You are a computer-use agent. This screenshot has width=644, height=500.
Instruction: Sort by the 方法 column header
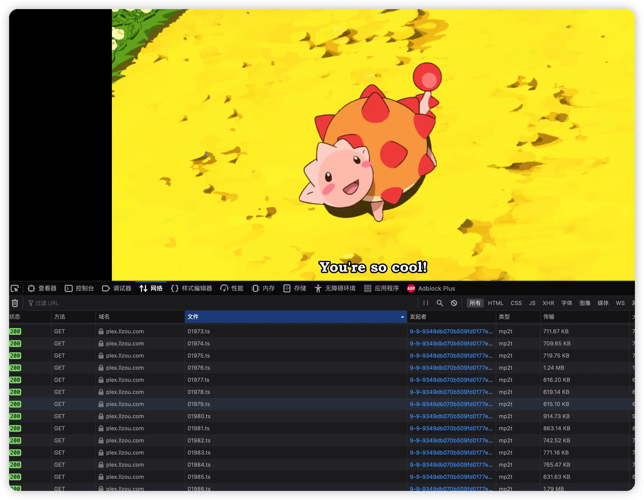tap(73, 317)
